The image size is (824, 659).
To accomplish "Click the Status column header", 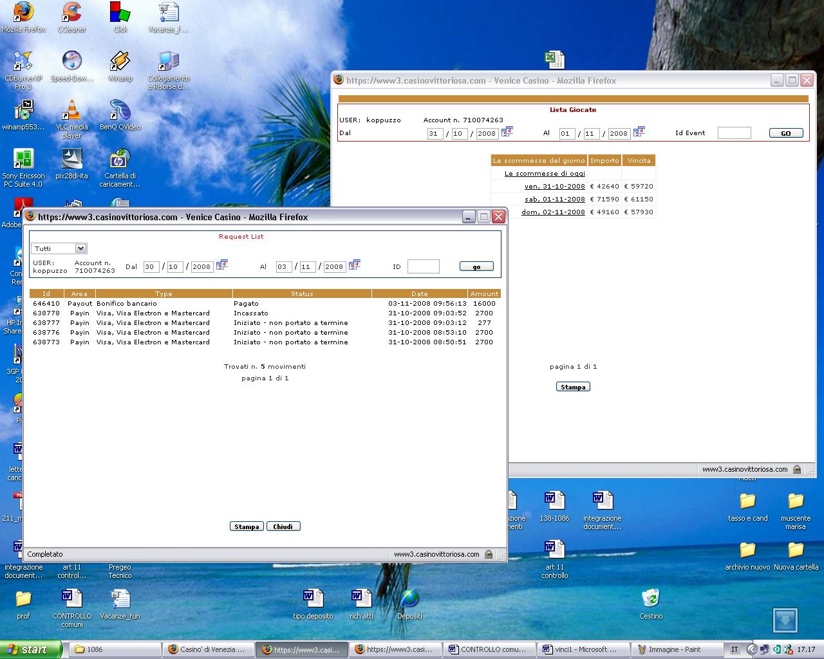I will 302,293.
